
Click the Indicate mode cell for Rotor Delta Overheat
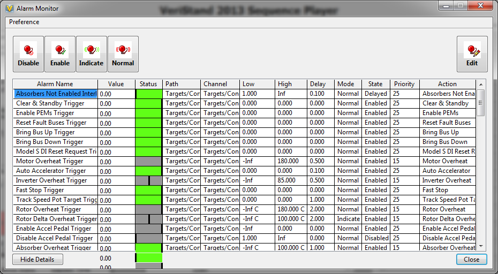[x=348, y=219]
